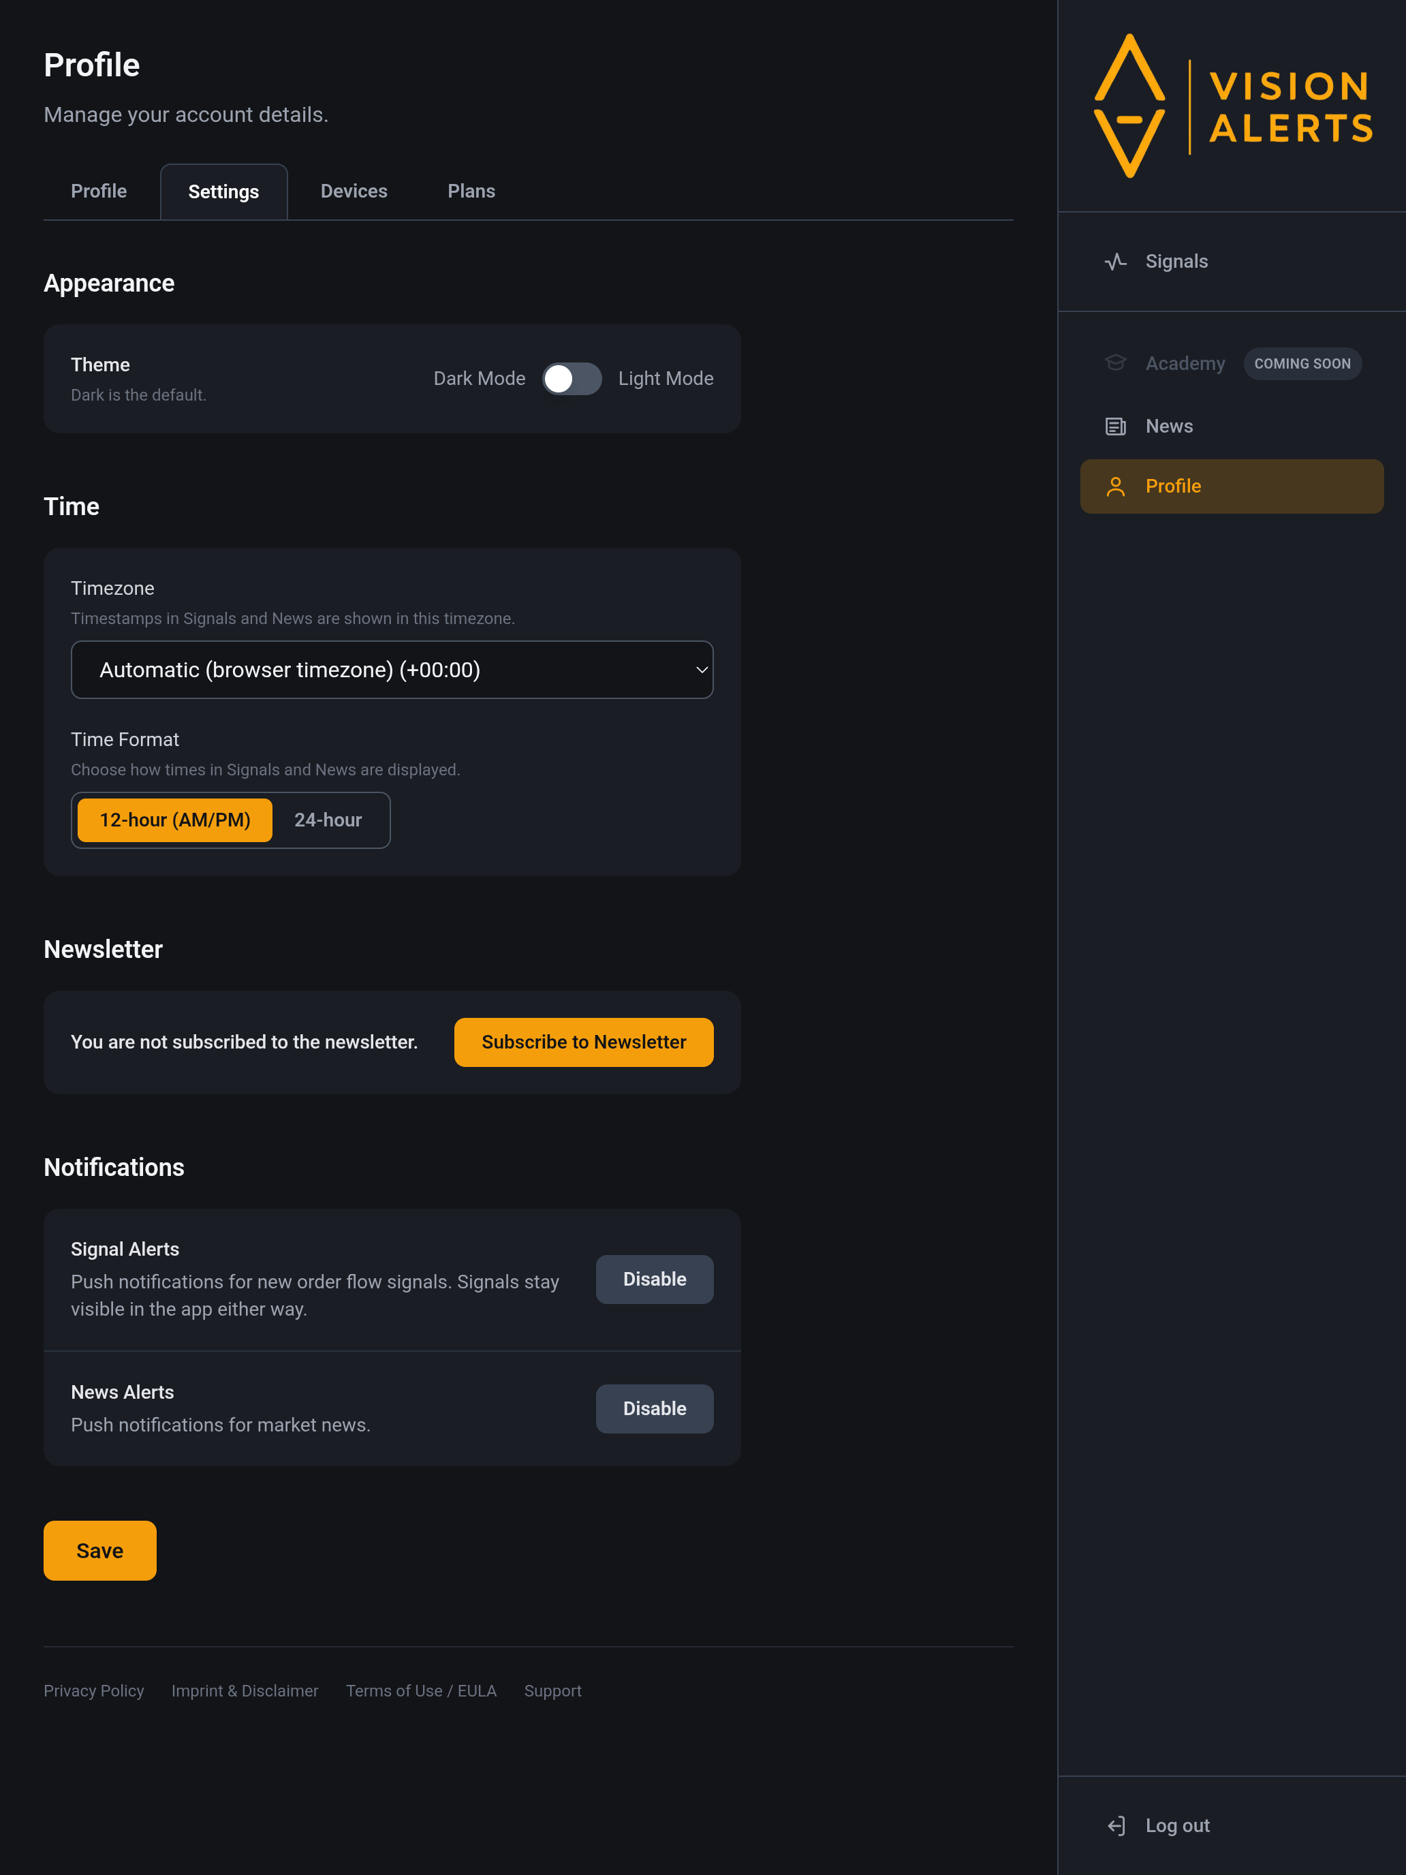Click 'Manage your account details.' subtitle
The image size is (1406, 1875).
click(x=185, y=115)
